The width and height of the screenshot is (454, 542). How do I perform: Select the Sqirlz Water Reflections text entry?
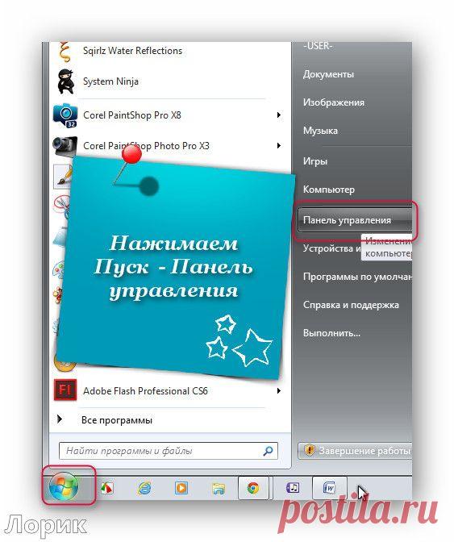(132, 51)
